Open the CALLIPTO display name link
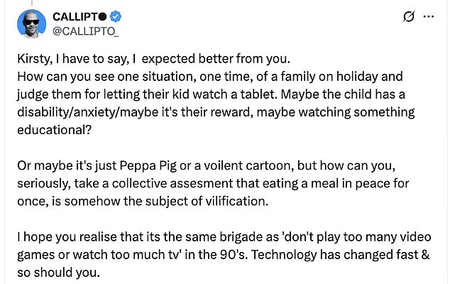The width and height of the screenshot is (450, 284). pos(75,17)
